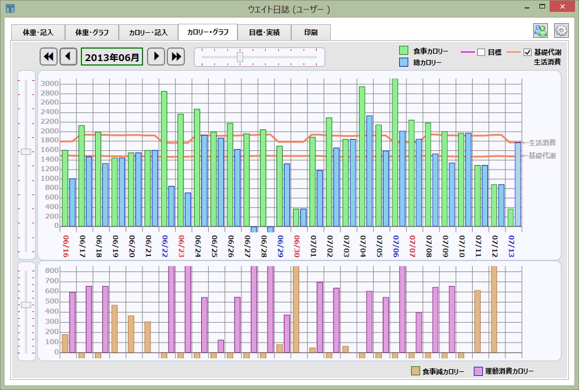Viewport: 579px width, 390px height.
Task: Go to the 目標･実績 tab
Action: [x=265, y=32]
